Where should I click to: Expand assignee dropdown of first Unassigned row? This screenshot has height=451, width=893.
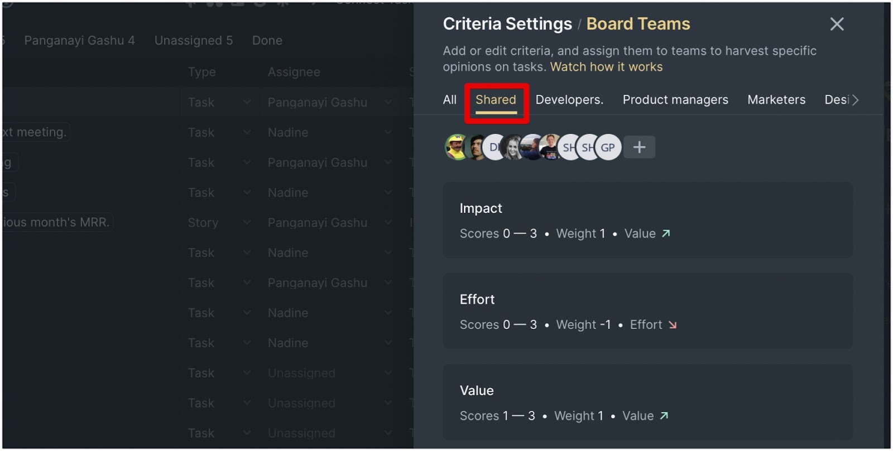click(388, 373)
